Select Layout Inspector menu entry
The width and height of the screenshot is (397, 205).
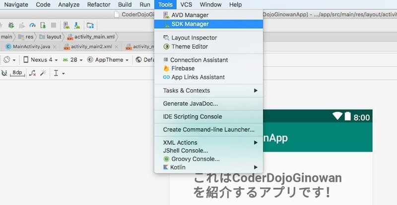[208, 38]
